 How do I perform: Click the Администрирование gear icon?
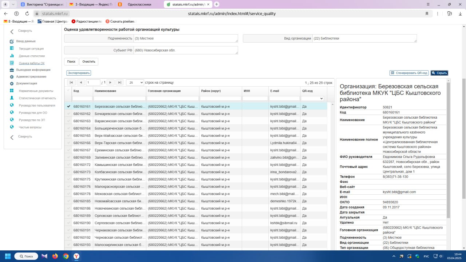(12, 77)
